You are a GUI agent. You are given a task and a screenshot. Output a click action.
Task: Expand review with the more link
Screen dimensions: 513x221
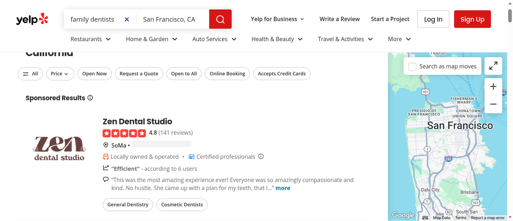pyautogui.click(x=283, y=188)
